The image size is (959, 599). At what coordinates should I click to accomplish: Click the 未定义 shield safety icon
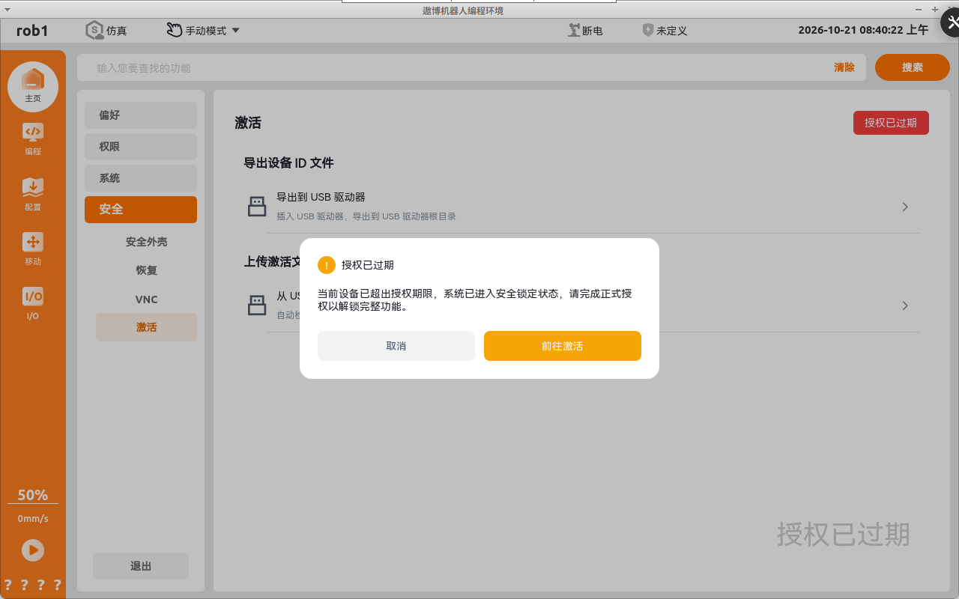point(648,31)
